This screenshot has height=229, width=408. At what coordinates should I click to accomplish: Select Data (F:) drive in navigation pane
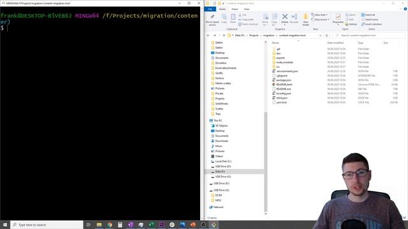220,172
